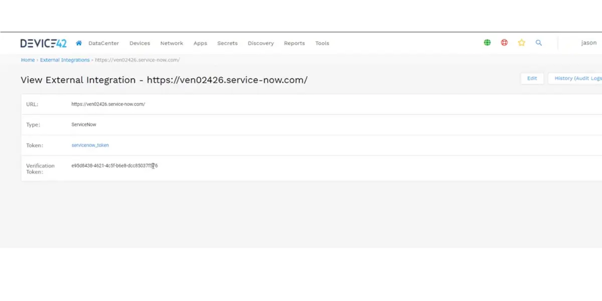Click the Token: field label
Viewport: 602px width, 301px height.
tap(35, 145)
